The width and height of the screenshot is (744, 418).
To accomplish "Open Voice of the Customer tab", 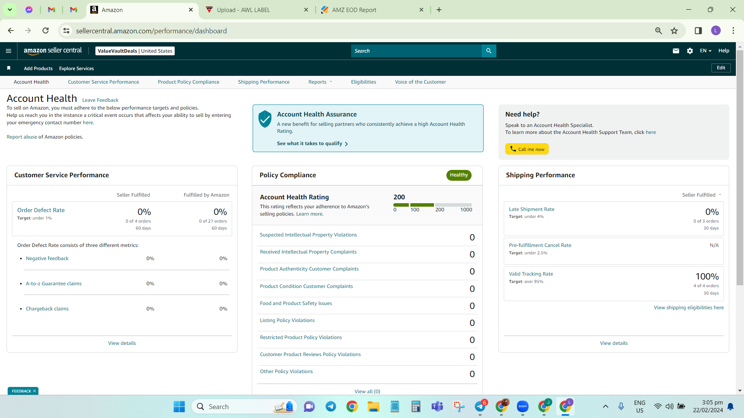I will [420, 82].
